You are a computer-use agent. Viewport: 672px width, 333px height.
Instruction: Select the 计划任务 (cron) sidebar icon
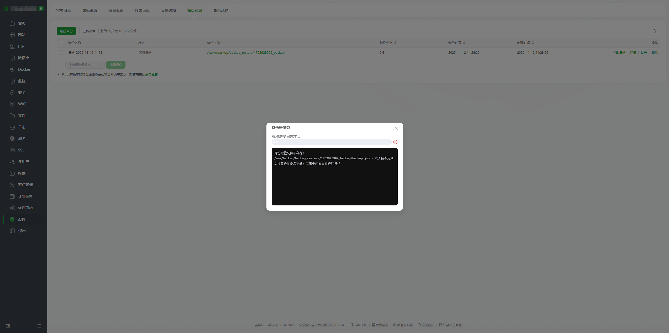coord(12,196)
